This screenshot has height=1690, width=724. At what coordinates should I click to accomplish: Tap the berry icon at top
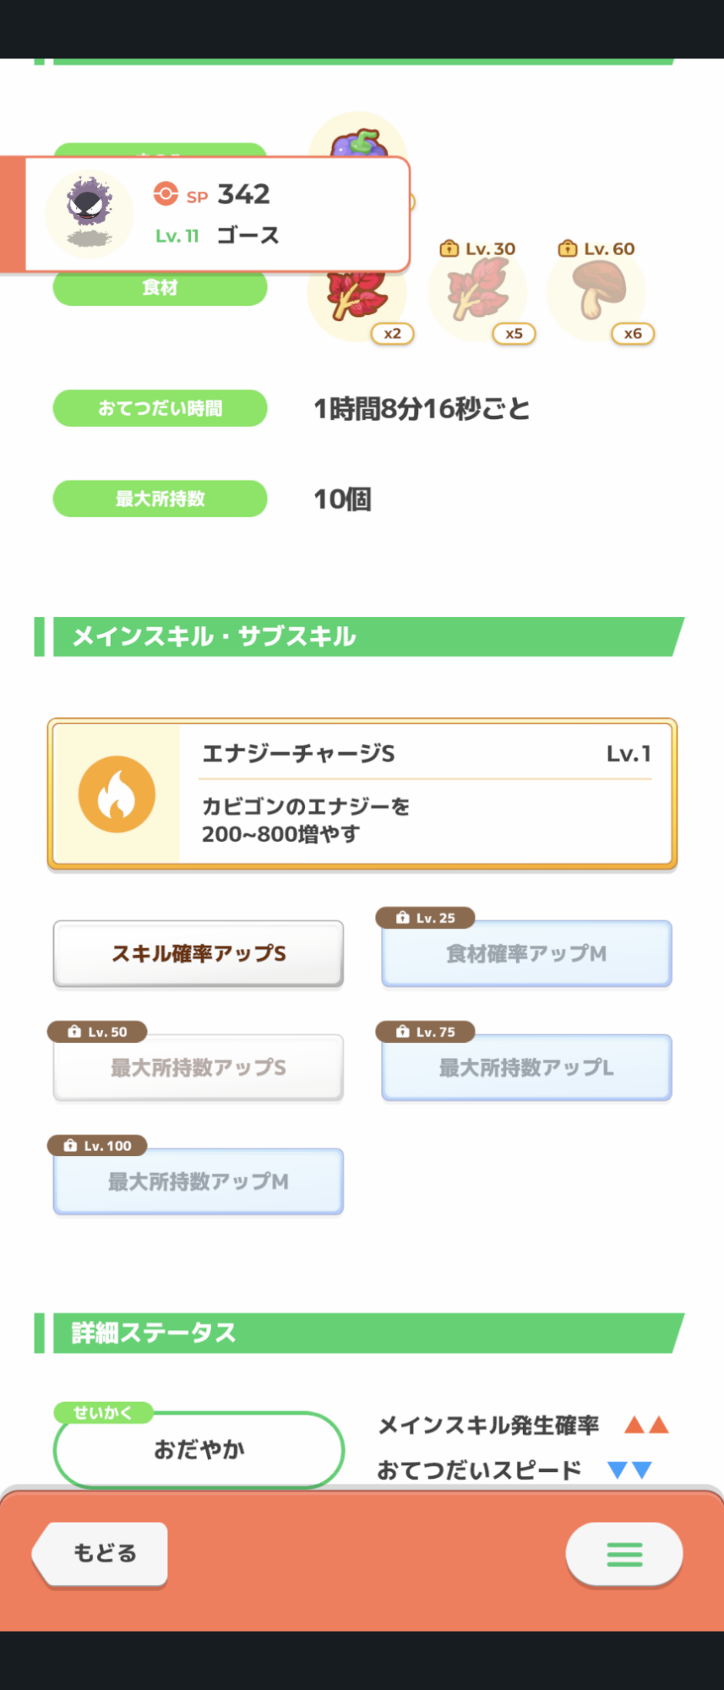pos(360,139)
